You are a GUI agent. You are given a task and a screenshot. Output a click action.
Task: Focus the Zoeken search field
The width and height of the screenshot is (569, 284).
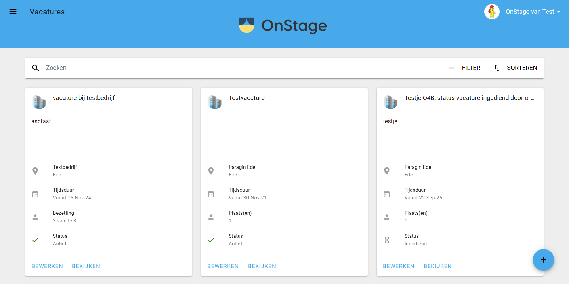click(x=242, y=68)
